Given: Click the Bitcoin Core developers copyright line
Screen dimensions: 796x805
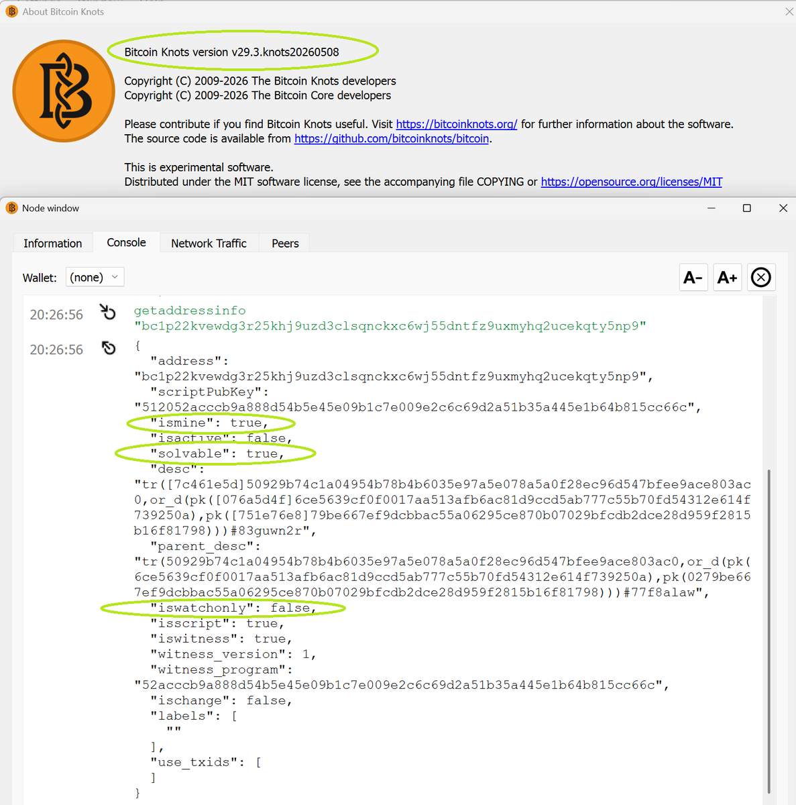Looking at the screenshot, I should pyautogui.click(x=258, y=95).
